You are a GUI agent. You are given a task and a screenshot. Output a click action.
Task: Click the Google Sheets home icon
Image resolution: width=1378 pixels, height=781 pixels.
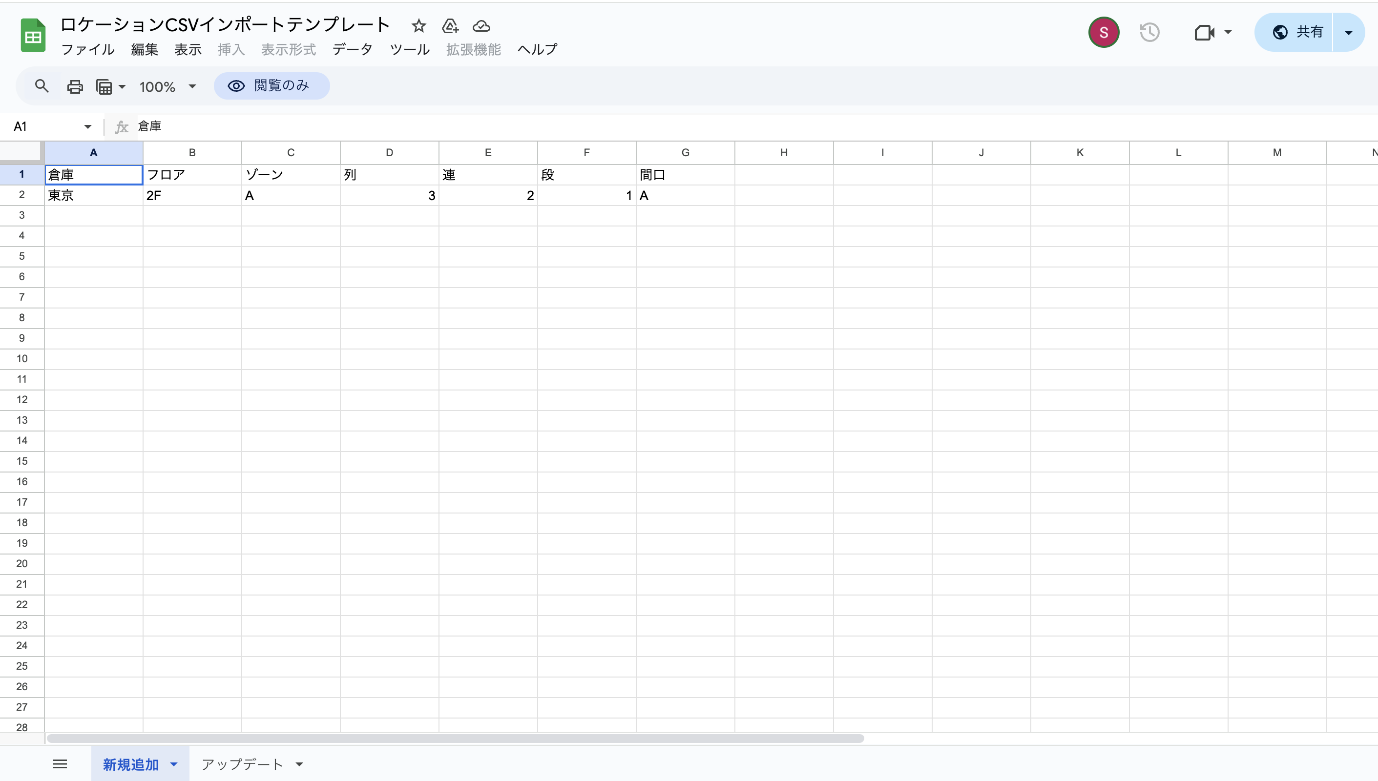coord(33,36)
